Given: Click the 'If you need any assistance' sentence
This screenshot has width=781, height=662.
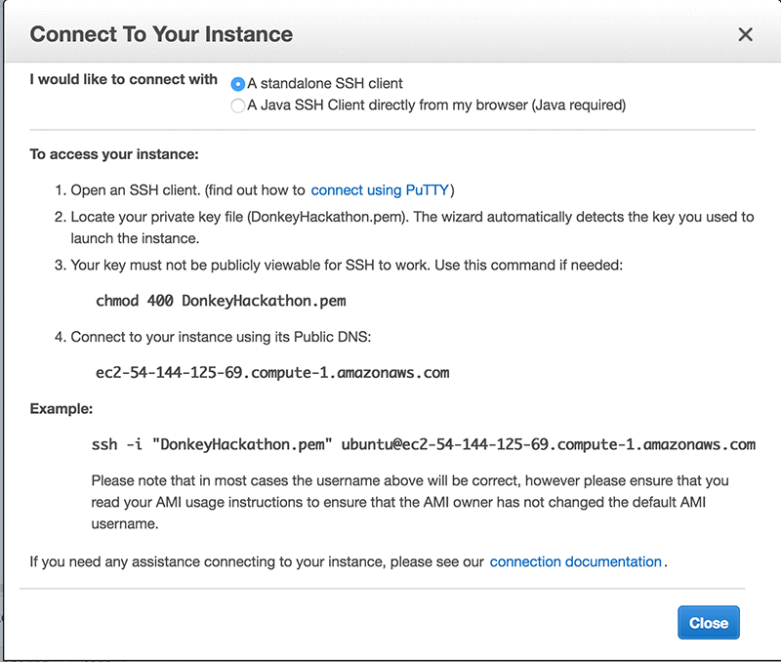Looking at the screenshot, I should pos(257,561).
